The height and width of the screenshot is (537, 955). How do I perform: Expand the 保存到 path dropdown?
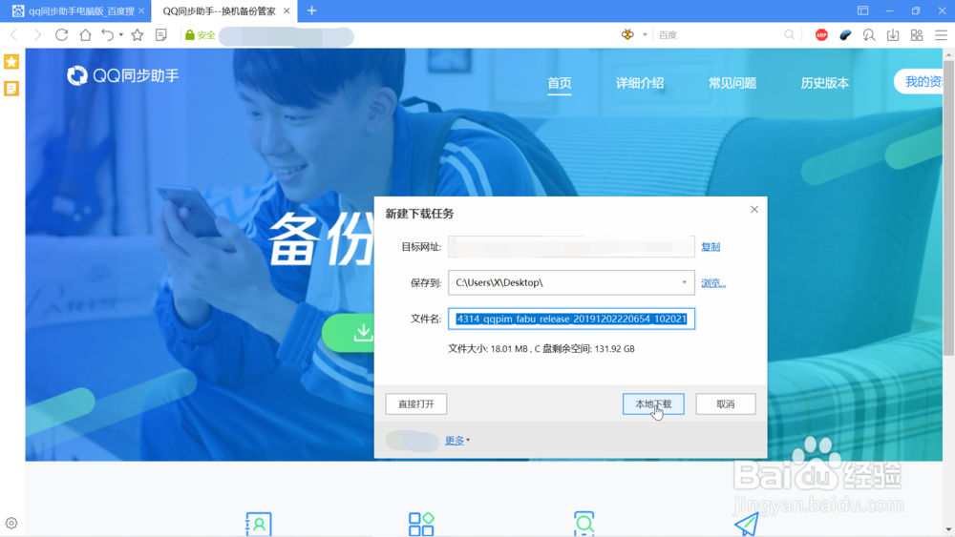click(x=684, y=282)
